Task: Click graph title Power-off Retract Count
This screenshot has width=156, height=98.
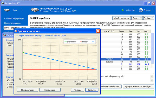Action: point(55,36)
